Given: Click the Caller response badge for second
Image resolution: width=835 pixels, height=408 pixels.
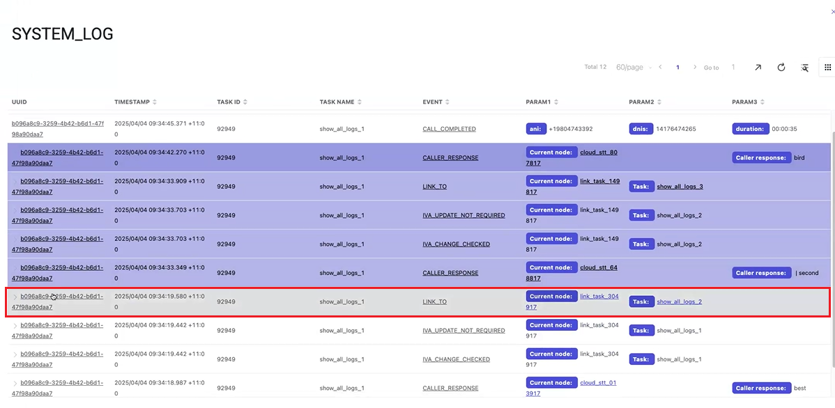Looking at the screenshot, I should point(762,272).
